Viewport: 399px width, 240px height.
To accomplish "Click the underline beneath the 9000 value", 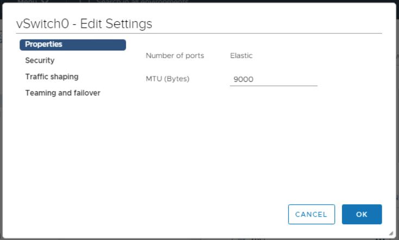I will click(273, 86).
